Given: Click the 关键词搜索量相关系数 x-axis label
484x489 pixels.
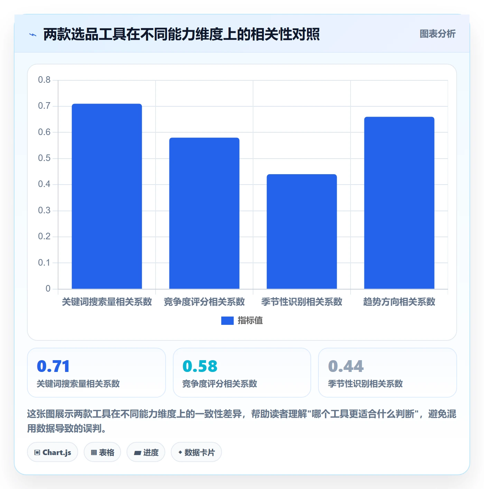Looking at the screenshot, I should 107,302.
